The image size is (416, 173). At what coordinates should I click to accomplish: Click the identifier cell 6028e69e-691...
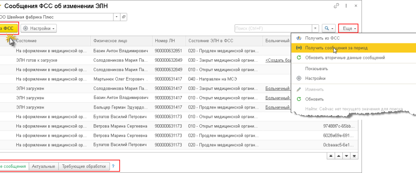pyautogui.click(x=339, y=136)
